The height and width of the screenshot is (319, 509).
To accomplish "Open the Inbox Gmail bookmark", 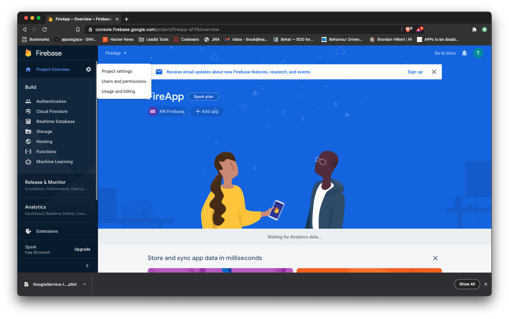I will click(x=246, y=39).
